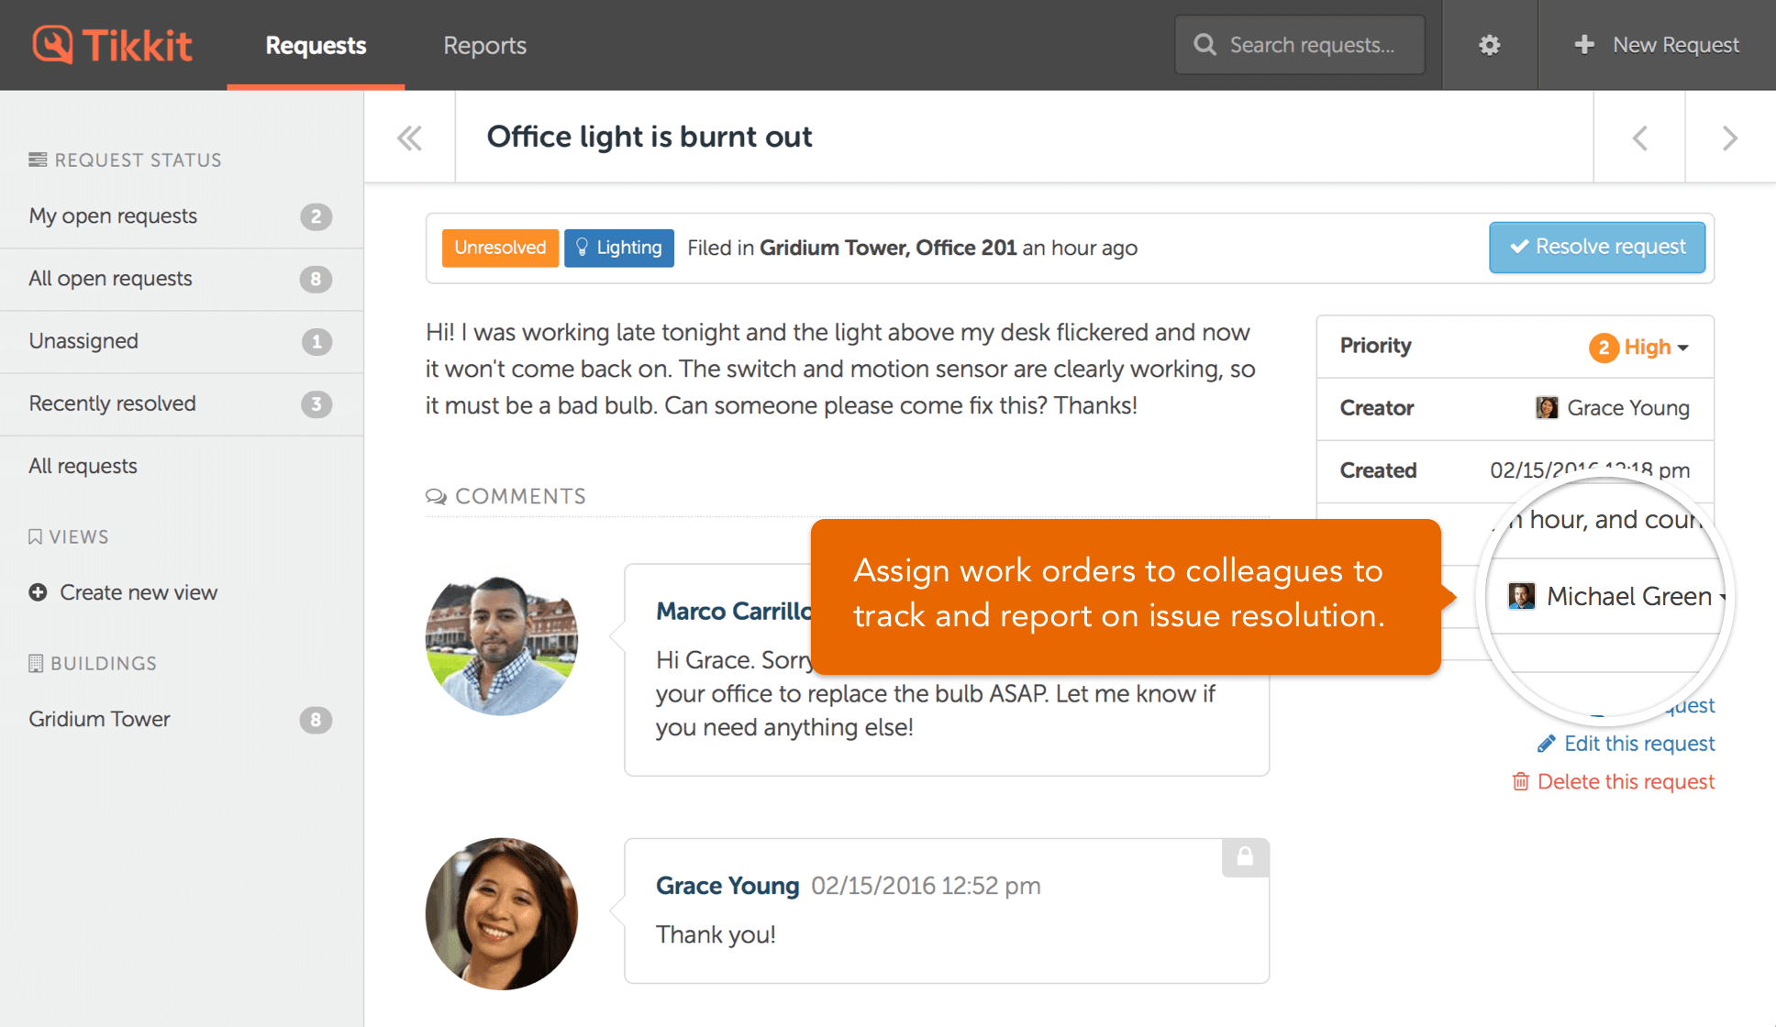Click the New Request button
The image size is (1776, 1027).
click(1657, 45)
